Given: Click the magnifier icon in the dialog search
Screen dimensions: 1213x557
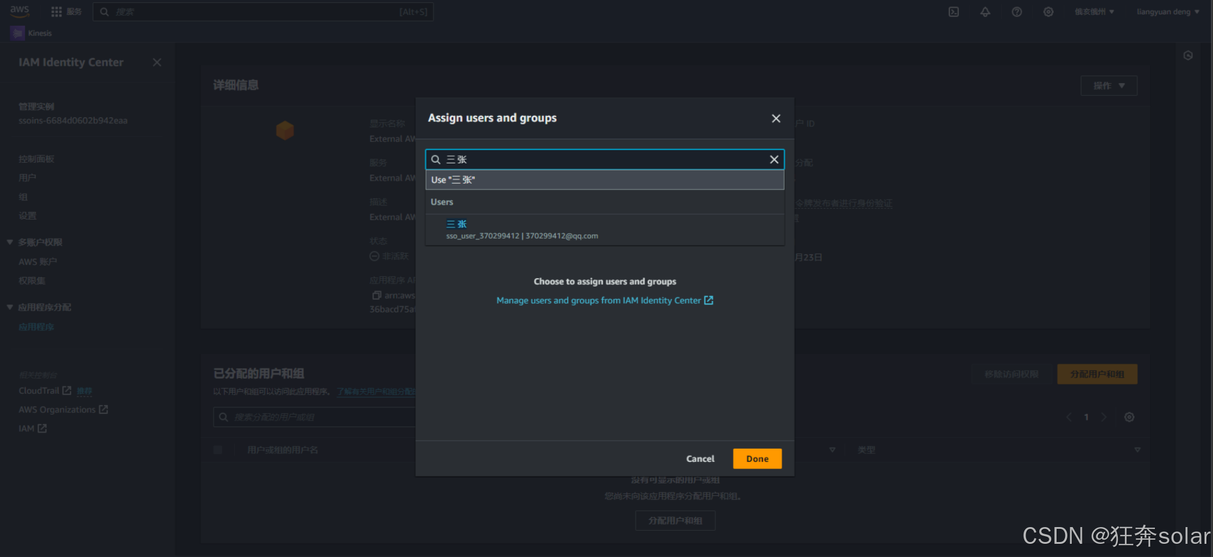Looking at the screenshot, I should (x=436, y=160).
